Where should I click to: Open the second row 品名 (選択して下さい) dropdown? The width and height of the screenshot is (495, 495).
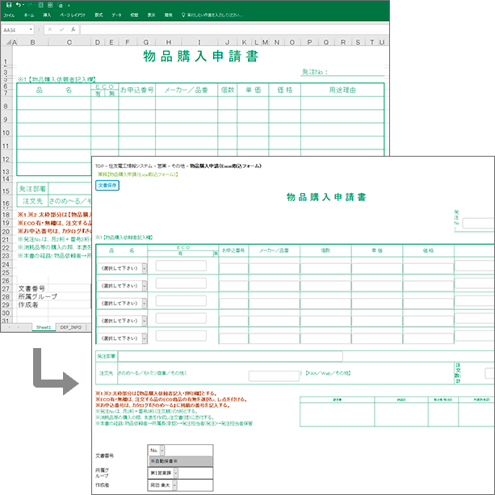pos(122,286)
